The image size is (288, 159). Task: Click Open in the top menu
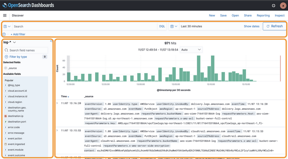pos(235,16)
